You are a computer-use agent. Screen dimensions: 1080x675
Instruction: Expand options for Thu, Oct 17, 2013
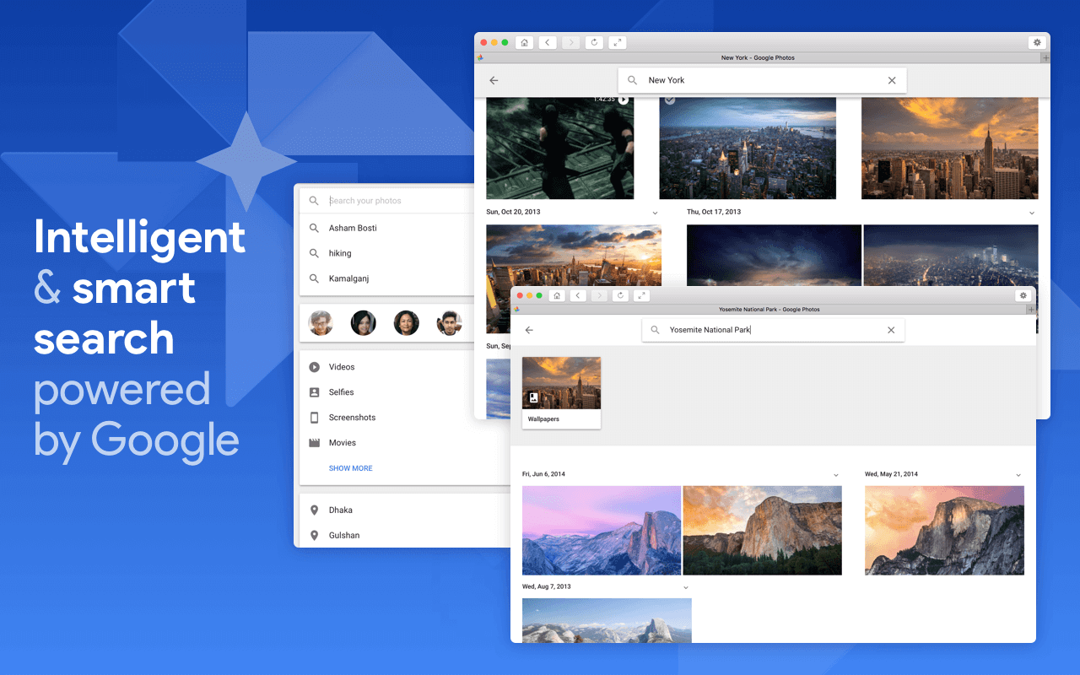click(1032, 213)
